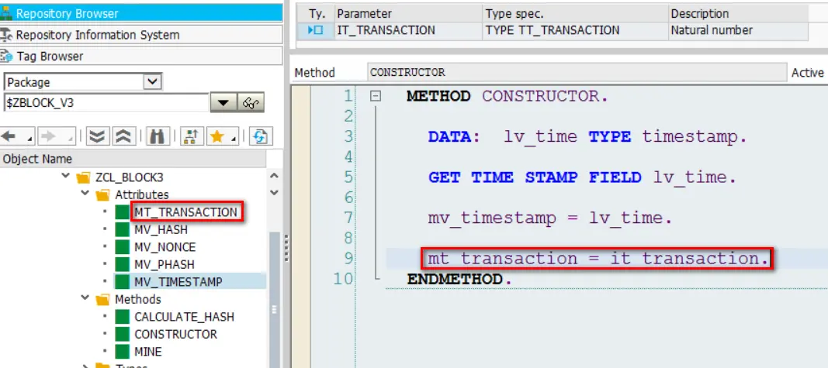Click METHOD CONSTRUCTOR line in editor
828x368 pixels.
pyautogui.click(x=507, y=97)
